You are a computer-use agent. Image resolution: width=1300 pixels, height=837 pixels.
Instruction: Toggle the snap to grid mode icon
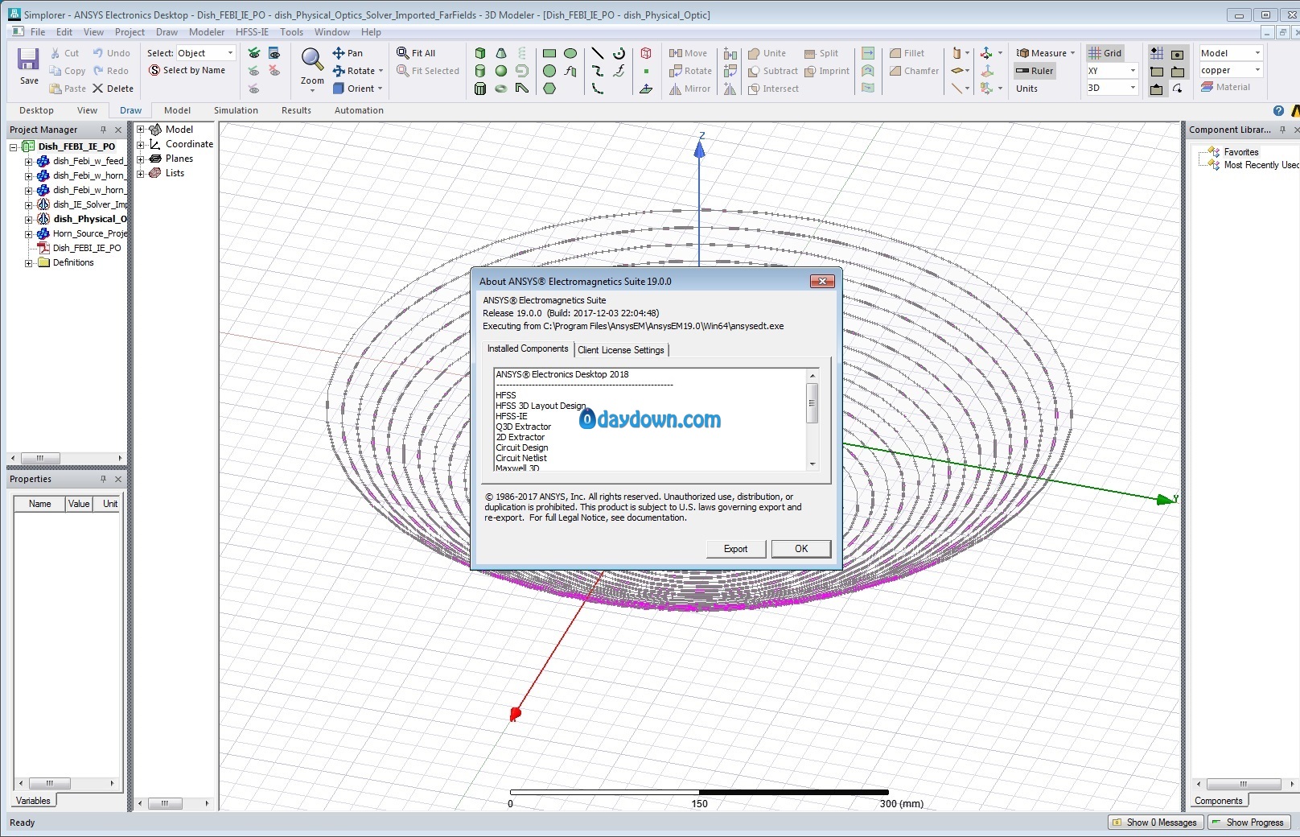(x=1157, y=53)
